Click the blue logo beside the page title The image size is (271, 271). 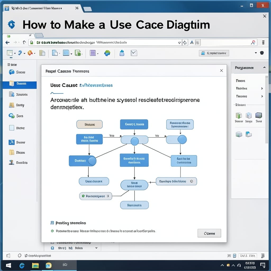click(x=11, y=25)
